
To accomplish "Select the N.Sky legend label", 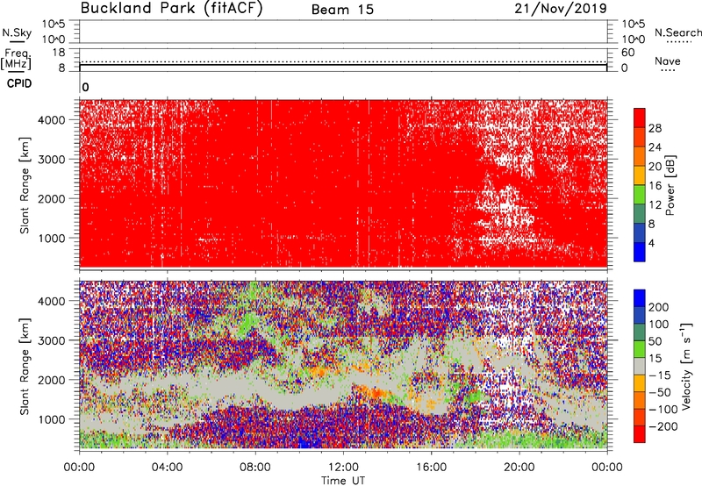I will pos(17,32).
